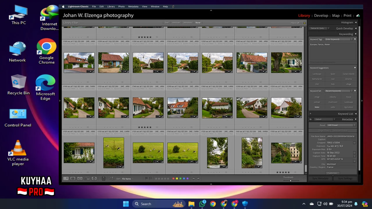Switch to the Develop module

(321, 16)
